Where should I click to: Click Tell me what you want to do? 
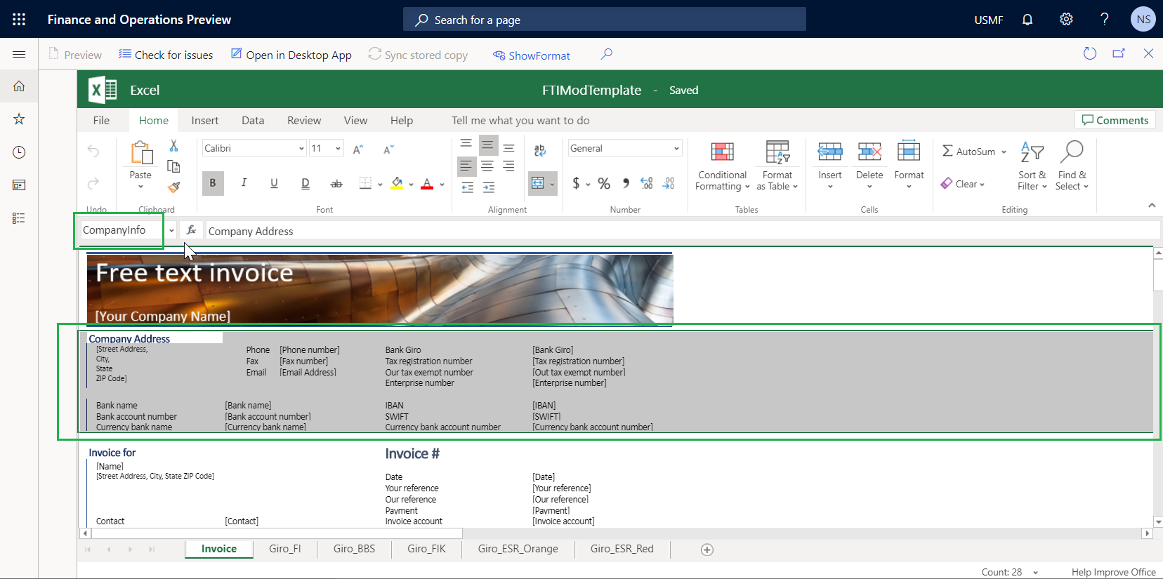520,120
